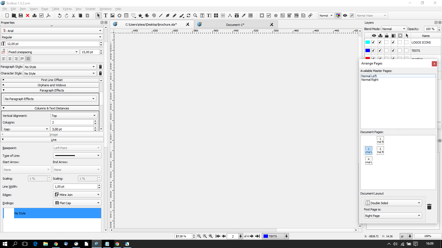
Task: Click the blue TEXTS layer color swatch
Action: [x=368, y=51]
